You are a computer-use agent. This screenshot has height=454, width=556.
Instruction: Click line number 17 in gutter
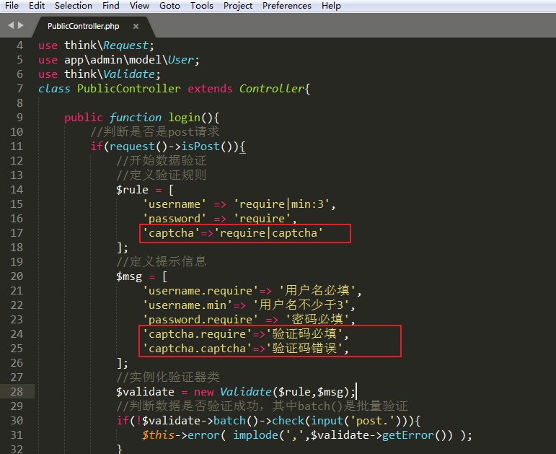coord(17,233)
